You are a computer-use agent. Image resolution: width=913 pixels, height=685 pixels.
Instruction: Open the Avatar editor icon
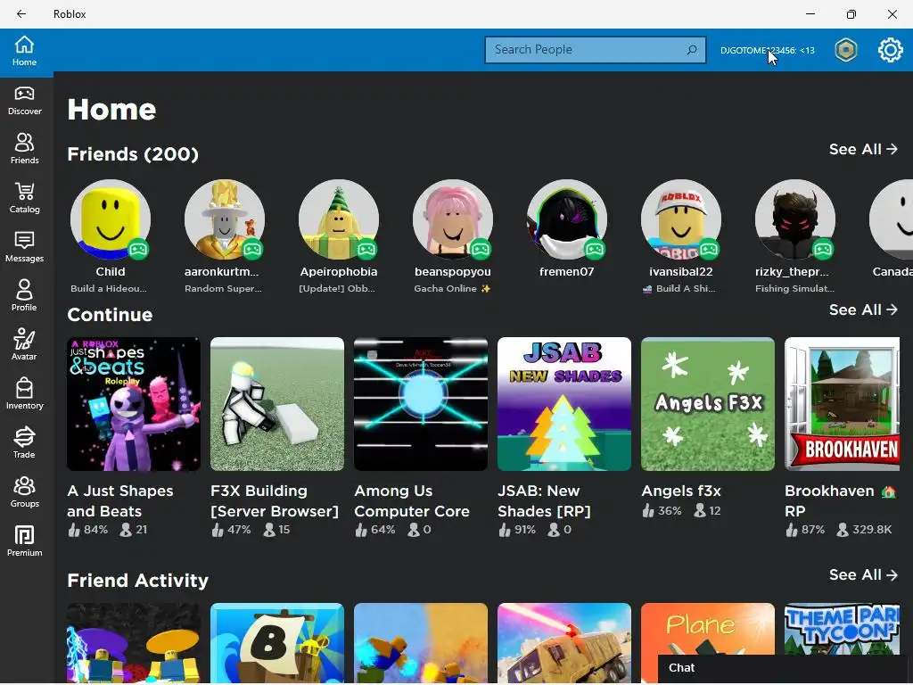pyautogui.click(x=24, y=345)
